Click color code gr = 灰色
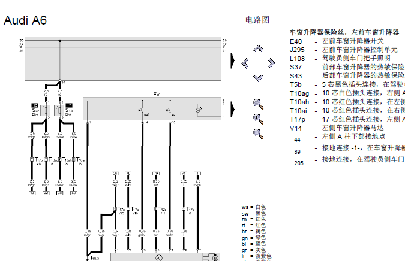Image resolution: width=405 pixels, height=261 pixels. click(x=254, y=250)
